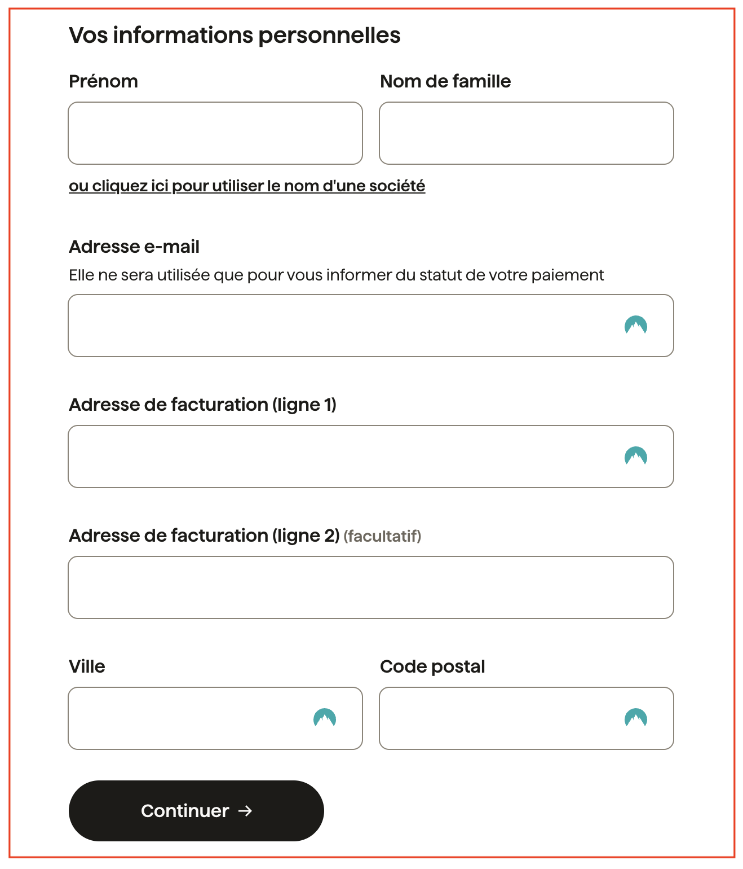Screen dimensions: 743x869
Task: Select the optional billing address line 2 field
Action: tap(371, 587)
